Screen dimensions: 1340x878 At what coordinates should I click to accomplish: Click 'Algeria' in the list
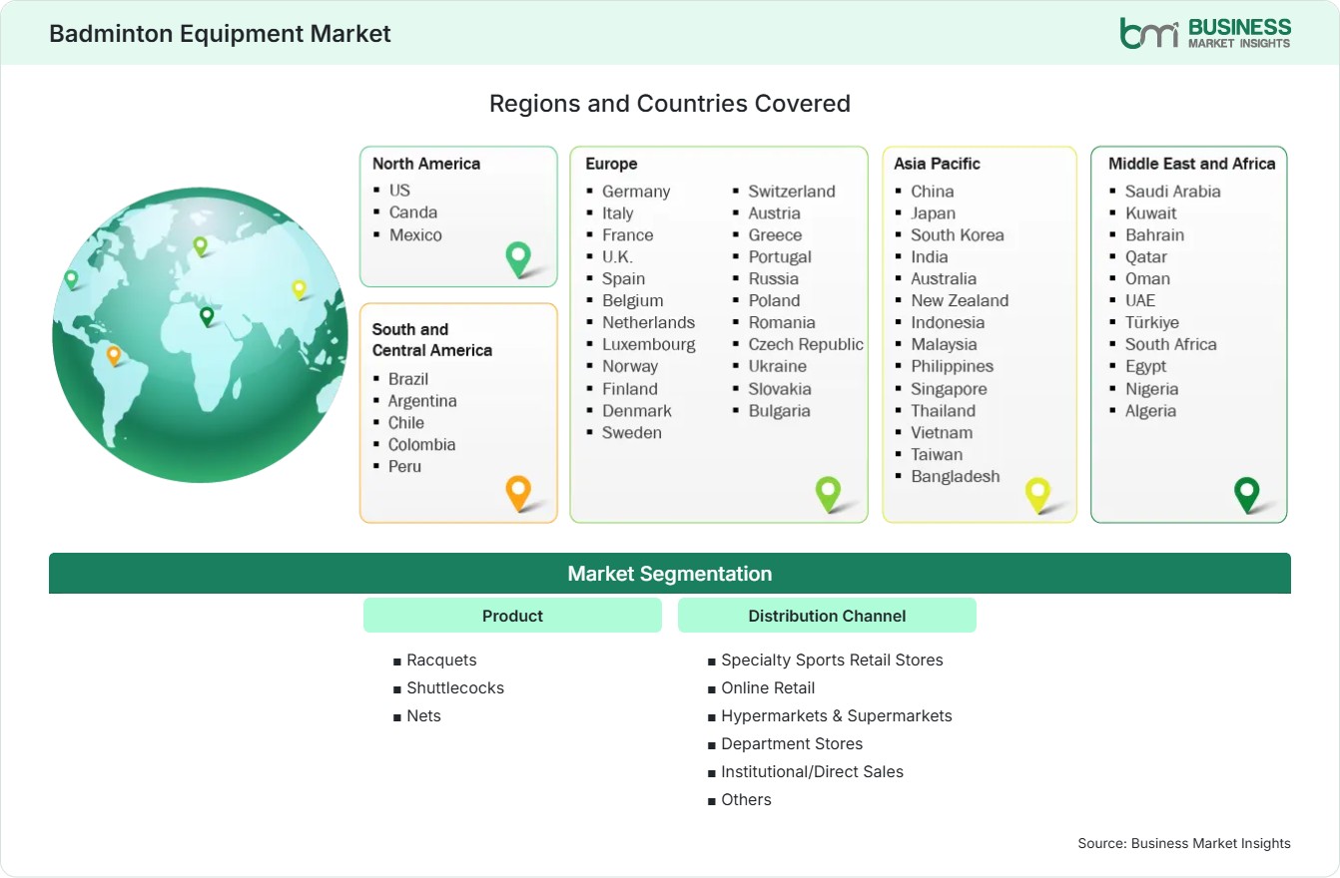point(1151,411)
